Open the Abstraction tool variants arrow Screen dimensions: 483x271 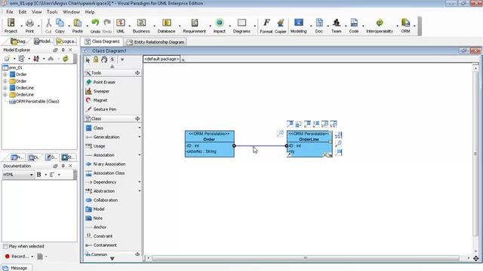click(x=139, y=191)
